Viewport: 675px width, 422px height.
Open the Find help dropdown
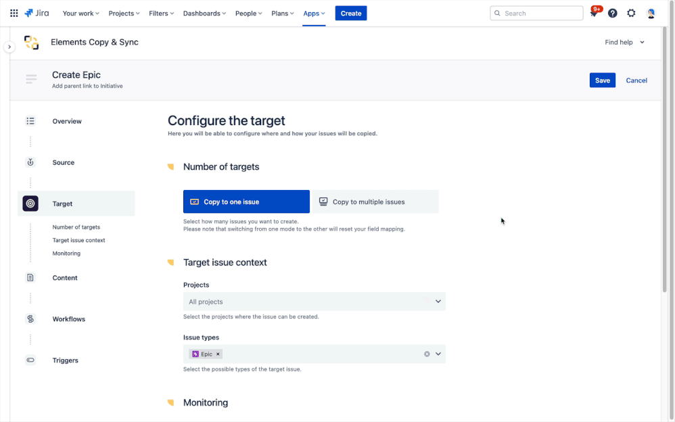coord(624,42)
